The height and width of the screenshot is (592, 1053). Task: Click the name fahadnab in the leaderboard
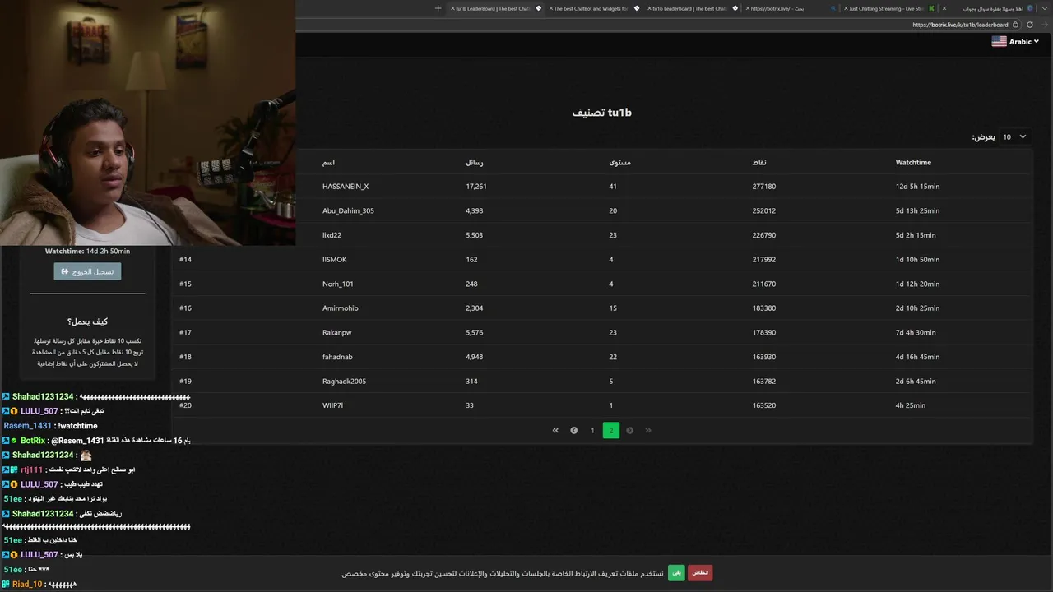(x=337, y=357)
